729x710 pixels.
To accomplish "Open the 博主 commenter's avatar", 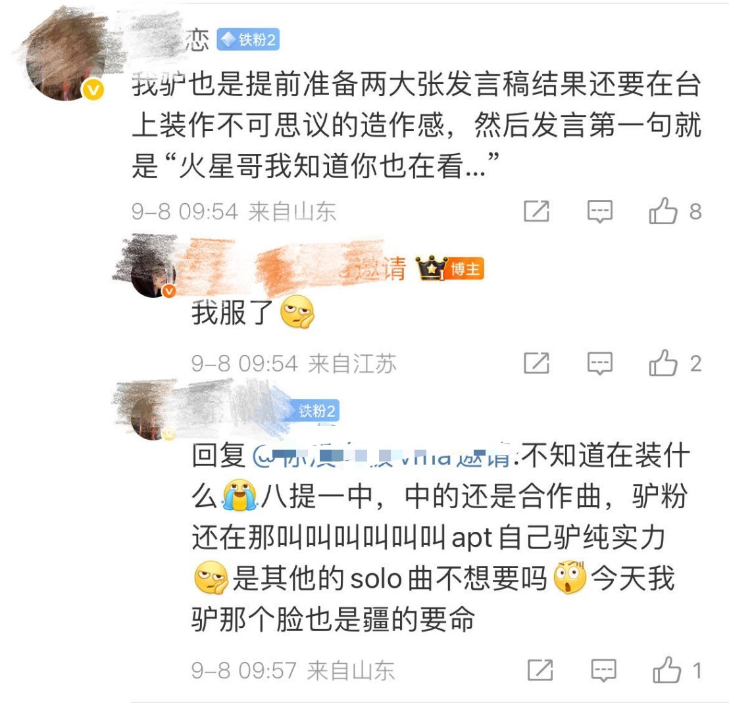I will coord(153,275).
